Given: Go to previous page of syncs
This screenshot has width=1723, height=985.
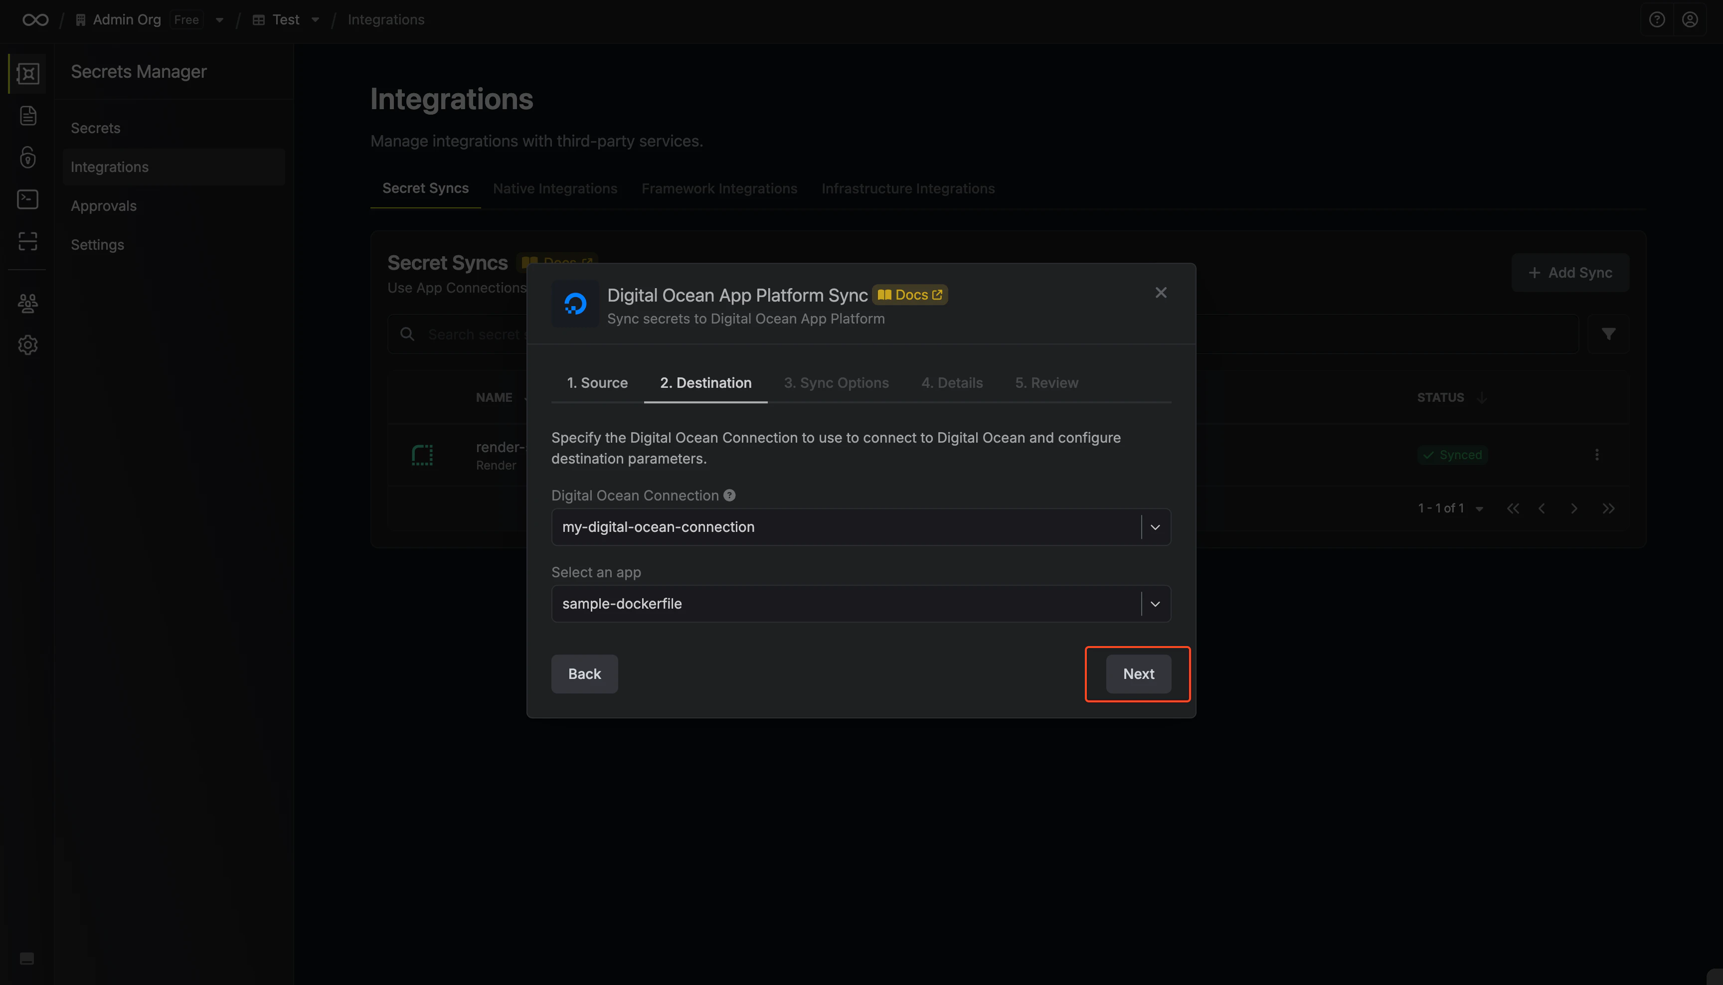Looking at the screenshot, I should (x=1542, y=509).
